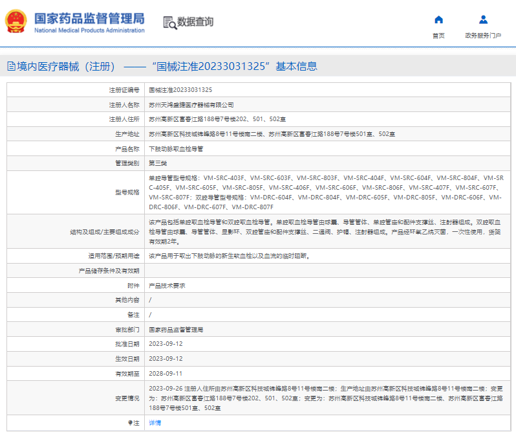Click the 政务服务门户 user icon
The height and width of the screenshot is (434, 516).
[x=483, y=20]
